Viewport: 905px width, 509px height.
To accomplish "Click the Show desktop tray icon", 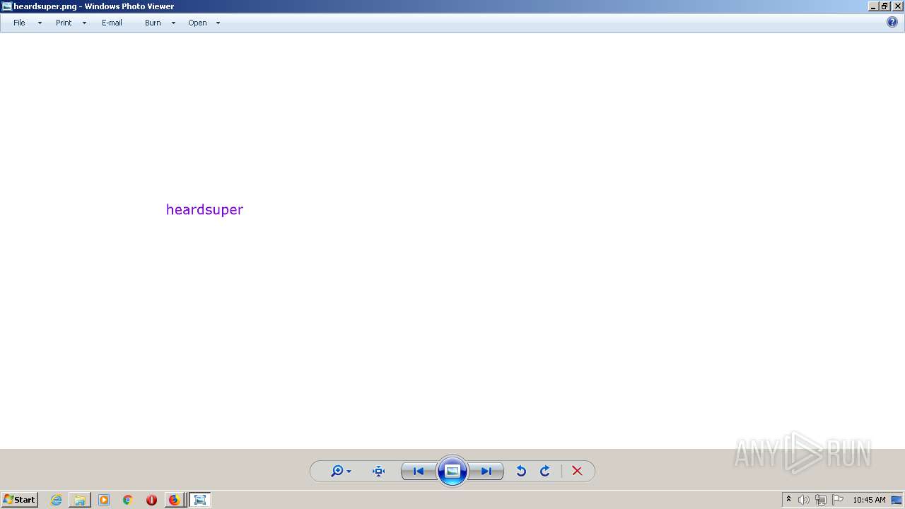I will (897, 500).
